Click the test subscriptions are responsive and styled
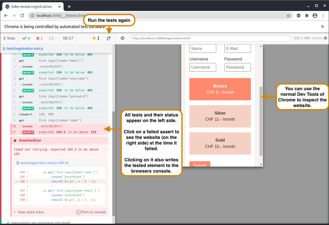Viewport: 329px width, 225px height. click(40, 222)
